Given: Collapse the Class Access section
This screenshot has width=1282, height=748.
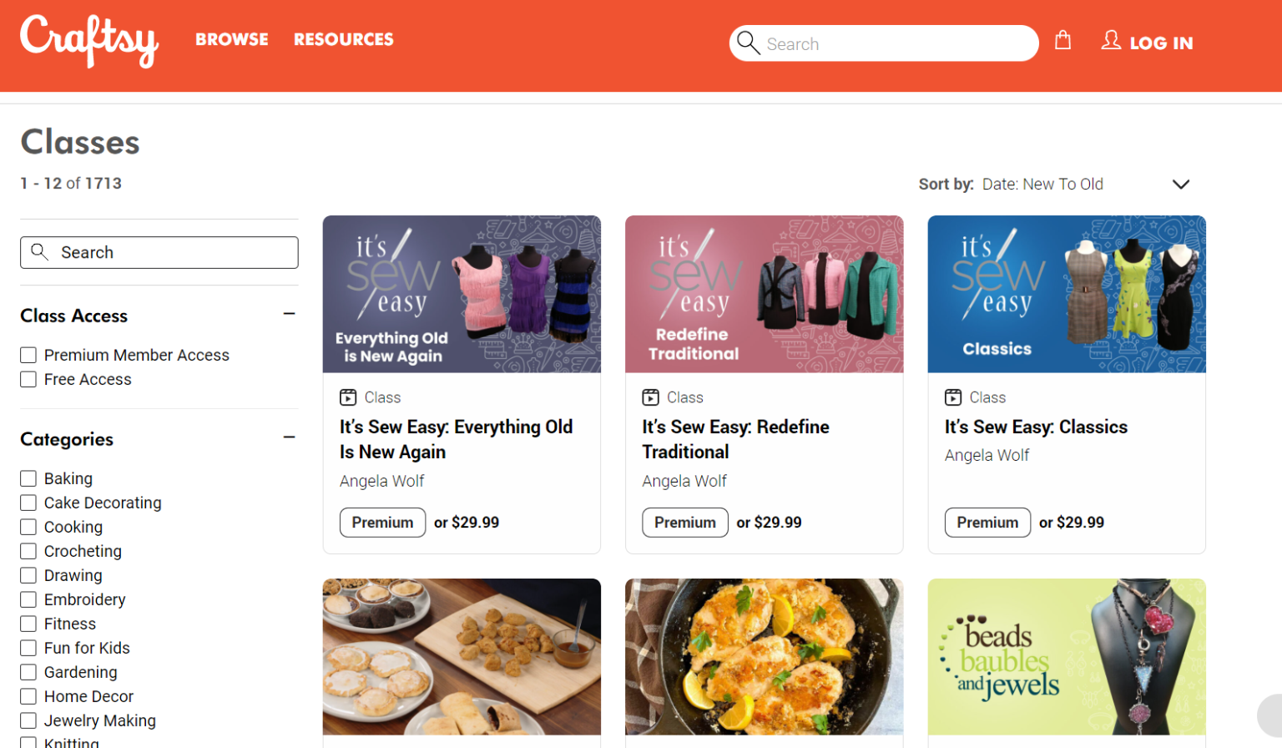Looking at the screenshot, I should click(x=289, y=314).
